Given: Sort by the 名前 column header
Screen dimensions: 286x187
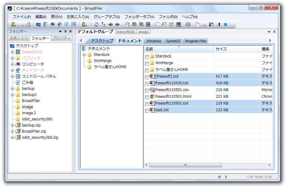Looking at the screenshot, I should [179, 49].
